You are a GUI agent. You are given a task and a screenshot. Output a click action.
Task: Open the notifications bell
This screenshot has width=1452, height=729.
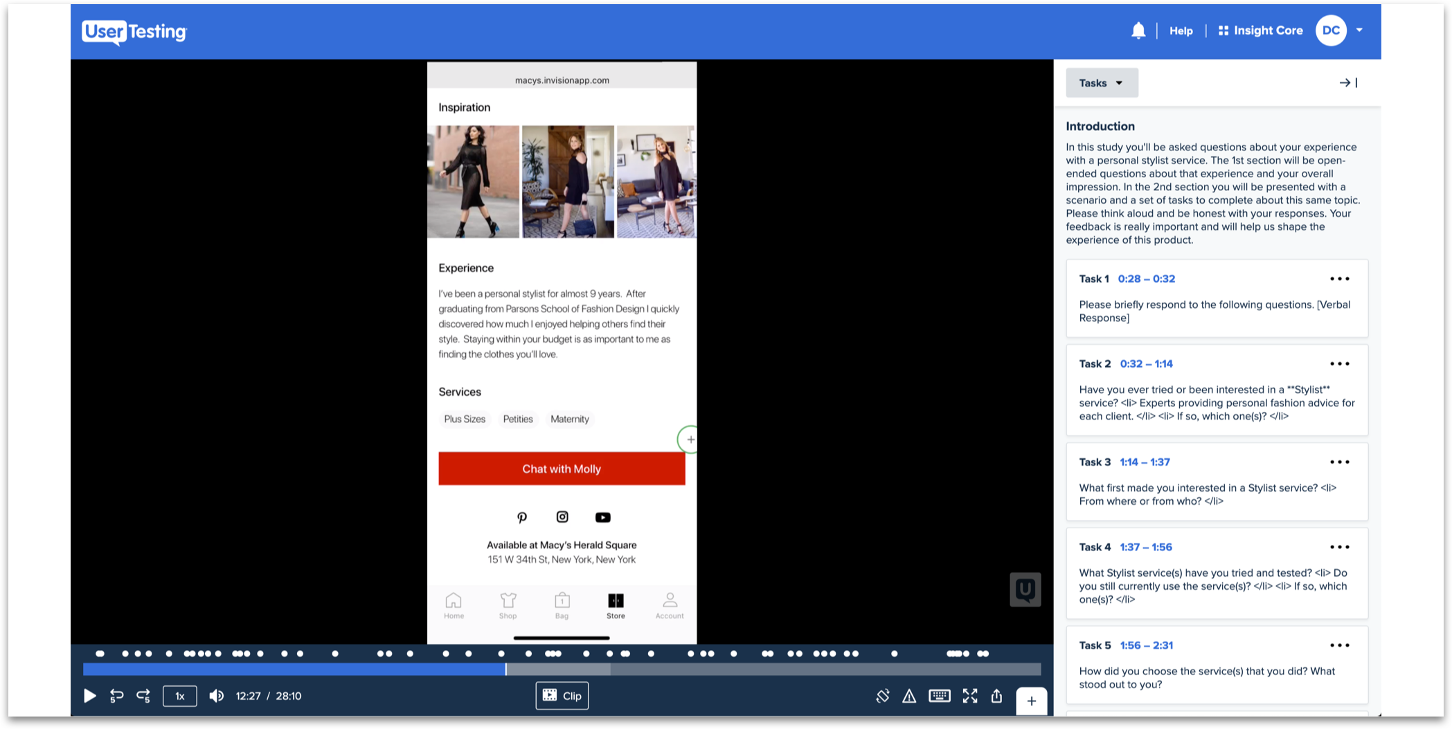[x=1138, y=30]
